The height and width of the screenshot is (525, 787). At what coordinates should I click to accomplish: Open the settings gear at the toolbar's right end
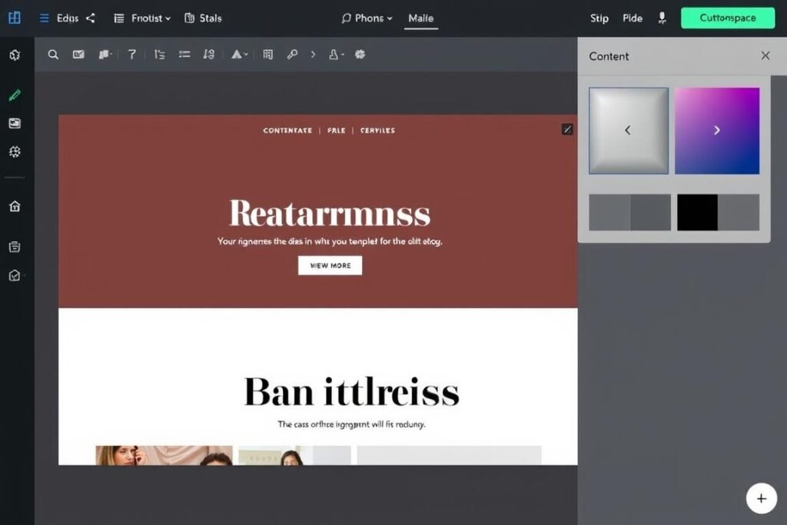click(360, 55)
